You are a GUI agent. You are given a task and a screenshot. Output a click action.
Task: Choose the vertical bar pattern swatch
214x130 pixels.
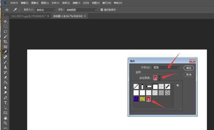[x=142, y=86]
